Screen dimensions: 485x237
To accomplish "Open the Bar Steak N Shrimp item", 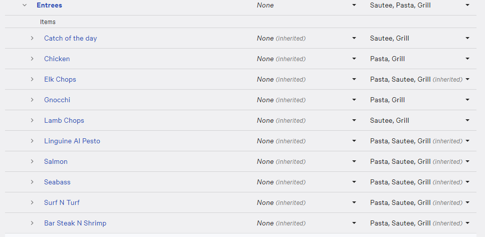I will point(75,223).
